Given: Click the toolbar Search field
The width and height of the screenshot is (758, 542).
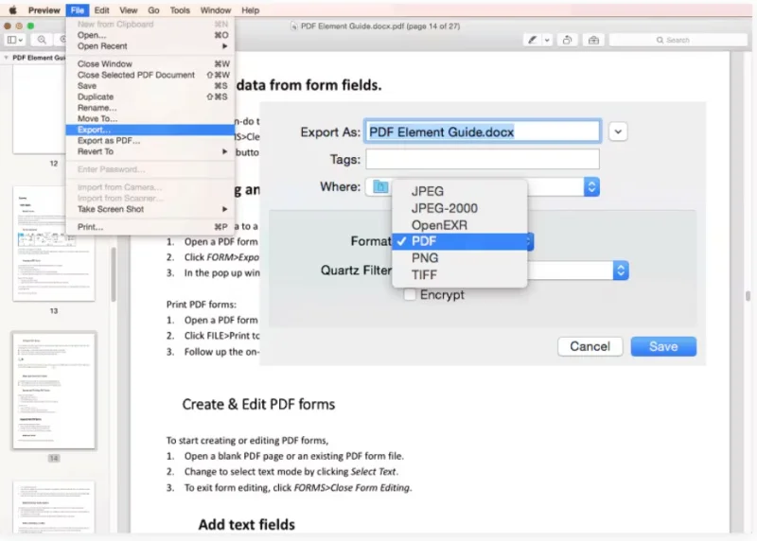Looking at the screenshot, I should 678,40.
